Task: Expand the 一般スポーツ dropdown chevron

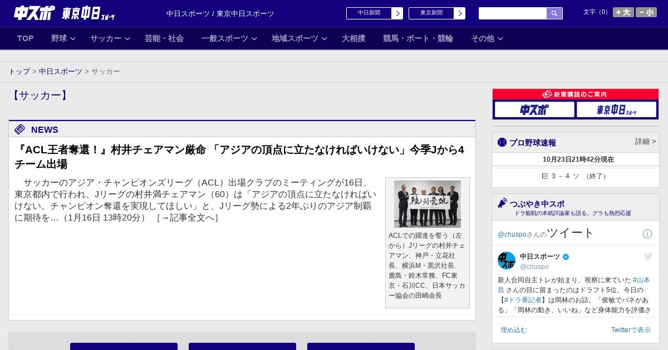Action: (254, 39)
